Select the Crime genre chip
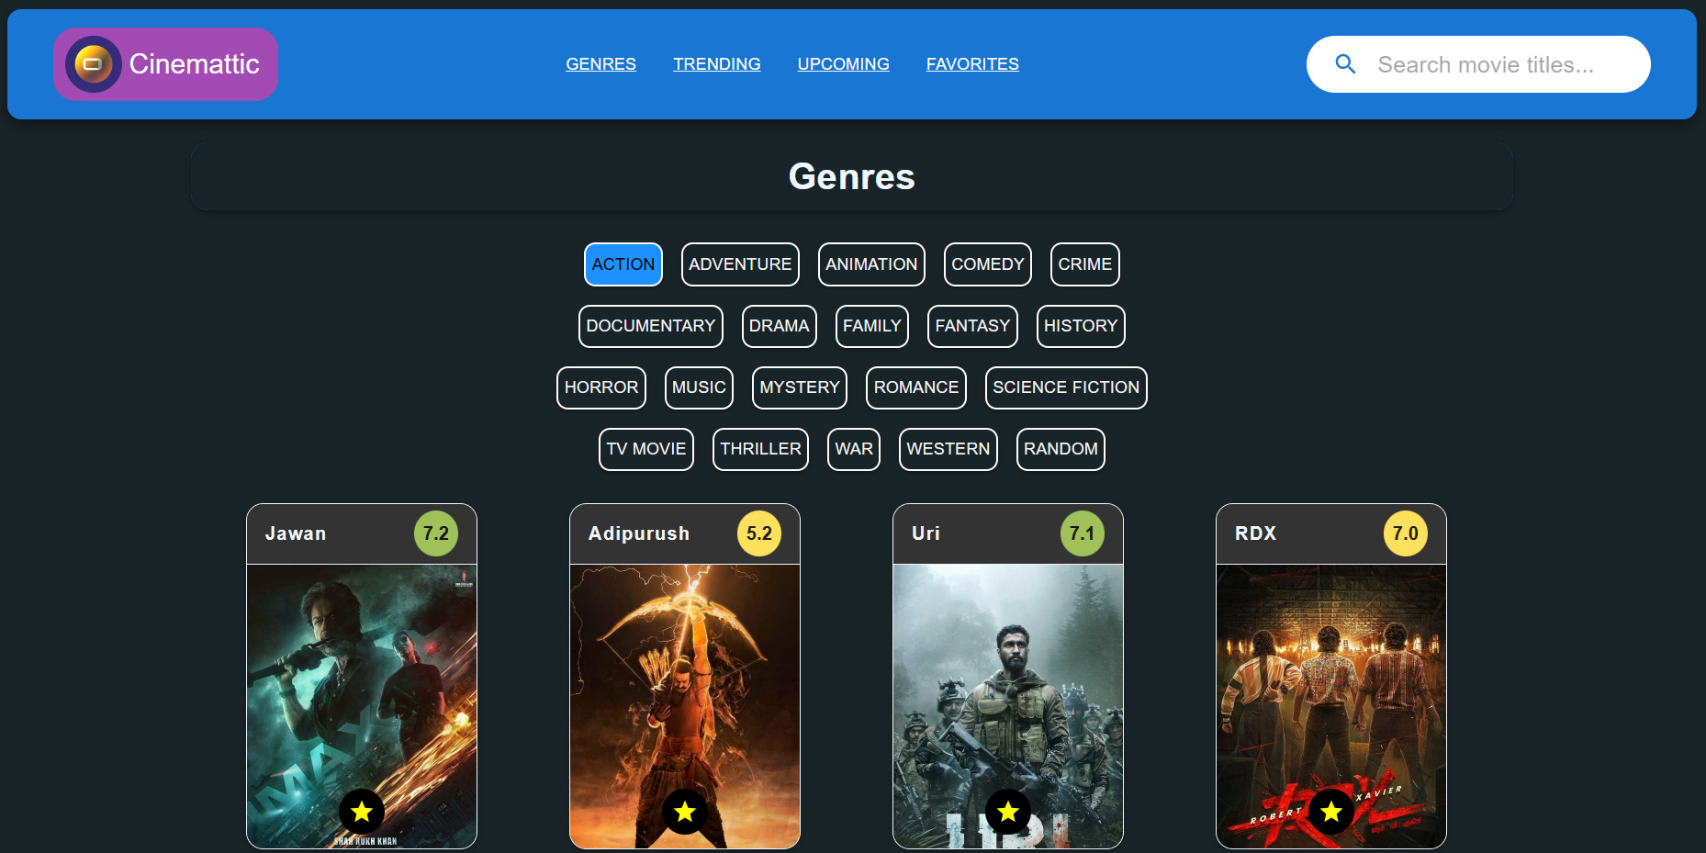Viewport: 1706px width, 853px height. click(x=1085, y=264)
